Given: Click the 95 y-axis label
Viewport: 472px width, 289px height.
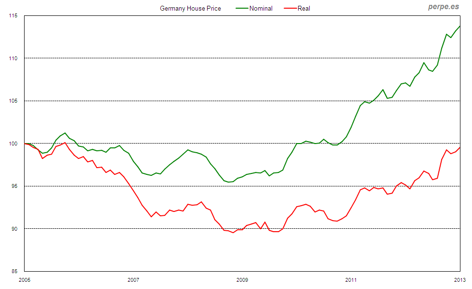Looking at the screenshot, I should pyautogui.click(x=14, y=186).
